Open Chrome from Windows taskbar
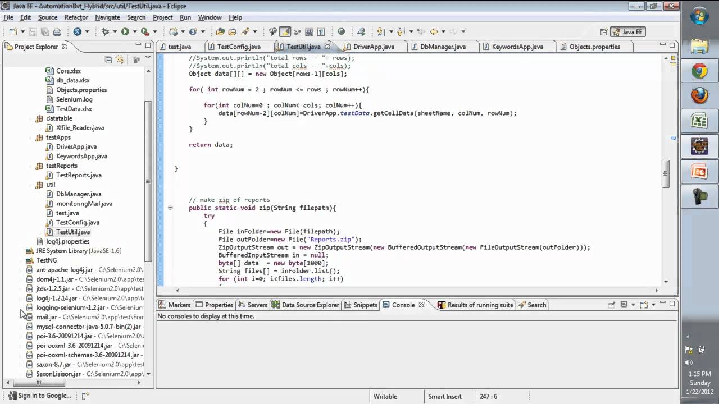 click(x=699, y=71)
